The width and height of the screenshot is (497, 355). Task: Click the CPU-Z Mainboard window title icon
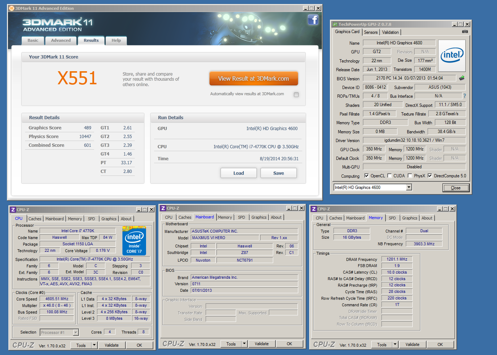pos(163,208)
